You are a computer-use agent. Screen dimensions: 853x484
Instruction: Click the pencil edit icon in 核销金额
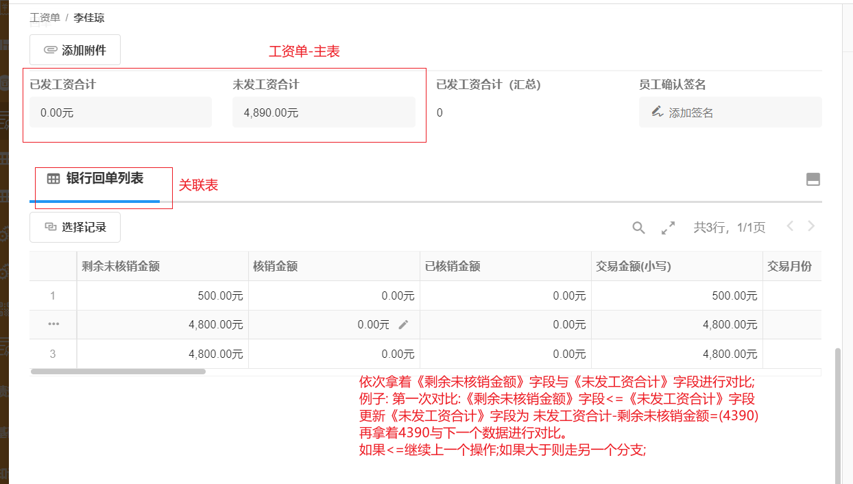point(403,325)
